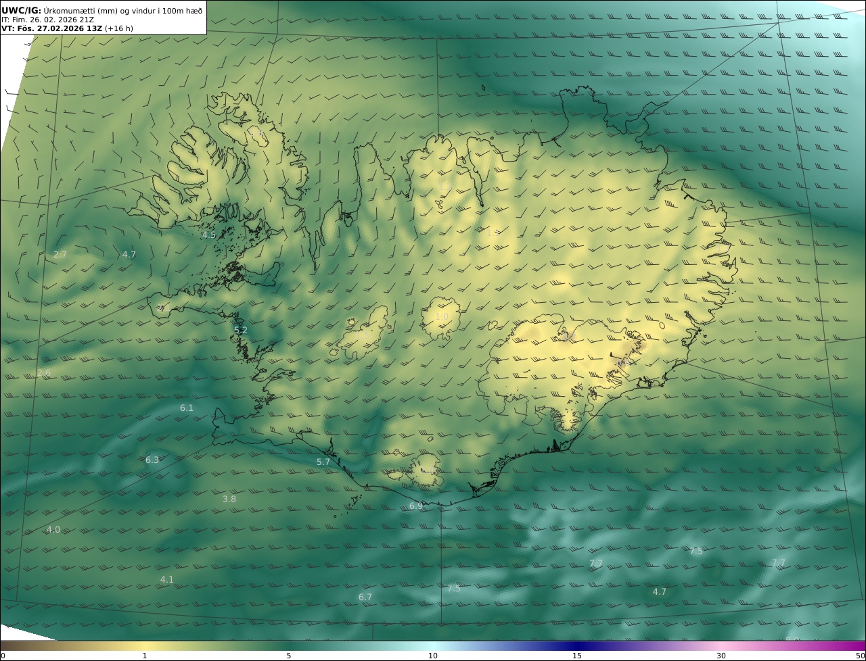866x661 pixels.
Task: Click the 2.6 value label
Action: [x=44, y=373]
